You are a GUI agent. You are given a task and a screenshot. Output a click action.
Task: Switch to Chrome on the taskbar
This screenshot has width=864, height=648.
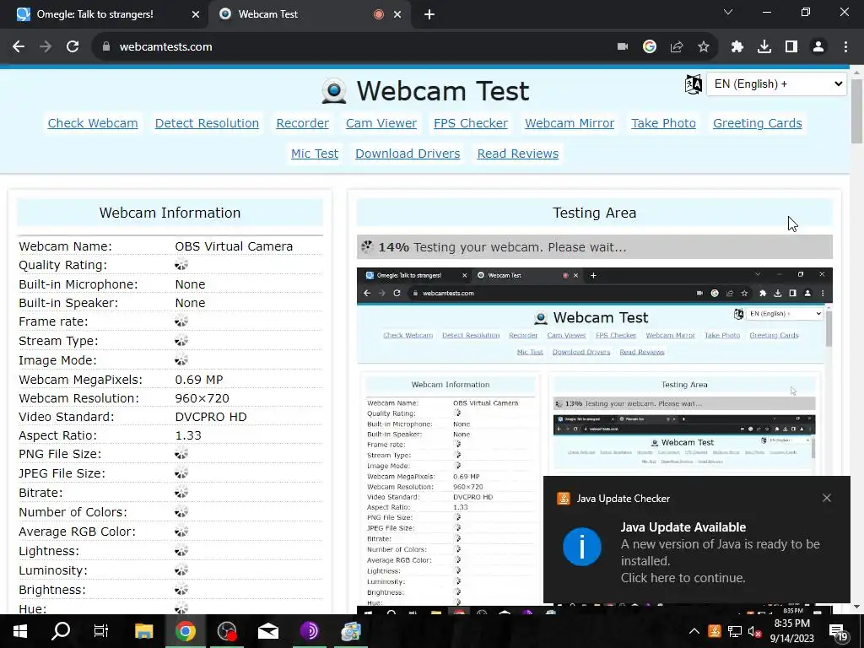[186, 631]
